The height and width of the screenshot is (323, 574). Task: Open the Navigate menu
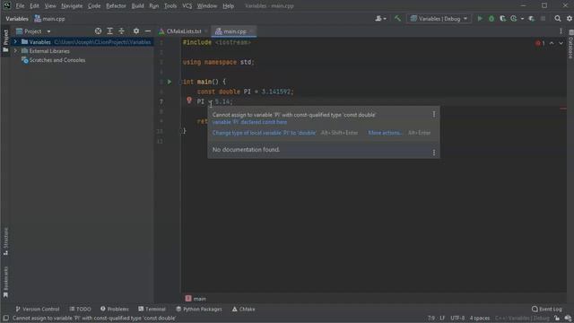72,6
